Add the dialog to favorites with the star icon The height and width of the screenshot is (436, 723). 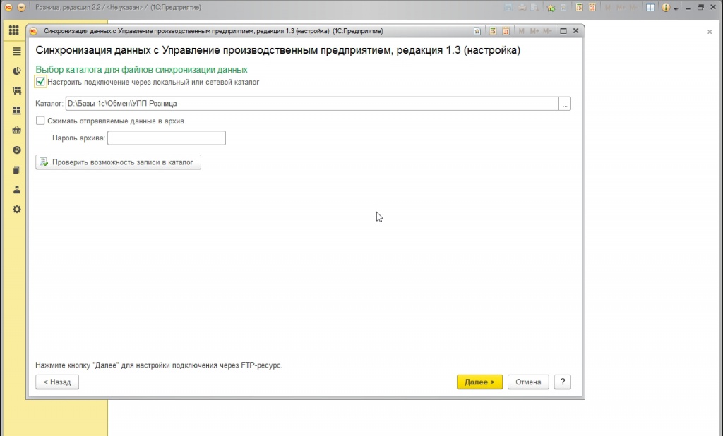(478, 32)
